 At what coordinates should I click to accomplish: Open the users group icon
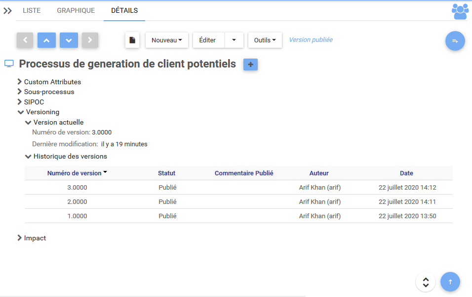click(x=460, y=11)
